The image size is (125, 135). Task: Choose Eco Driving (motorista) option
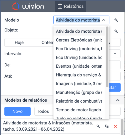79,49
